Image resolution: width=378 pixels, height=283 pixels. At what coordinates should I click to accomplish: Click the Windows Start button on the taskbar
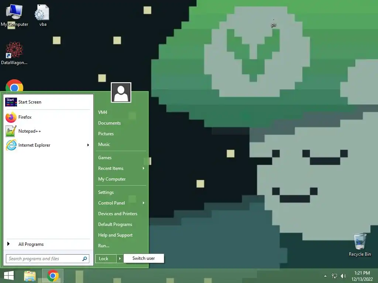(9, 276)
